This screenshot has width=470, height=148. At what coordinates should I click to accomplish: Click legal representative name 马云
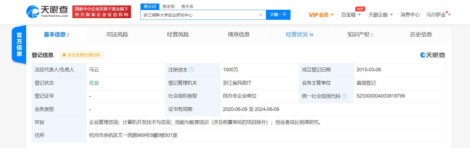(x=94, y=70)
